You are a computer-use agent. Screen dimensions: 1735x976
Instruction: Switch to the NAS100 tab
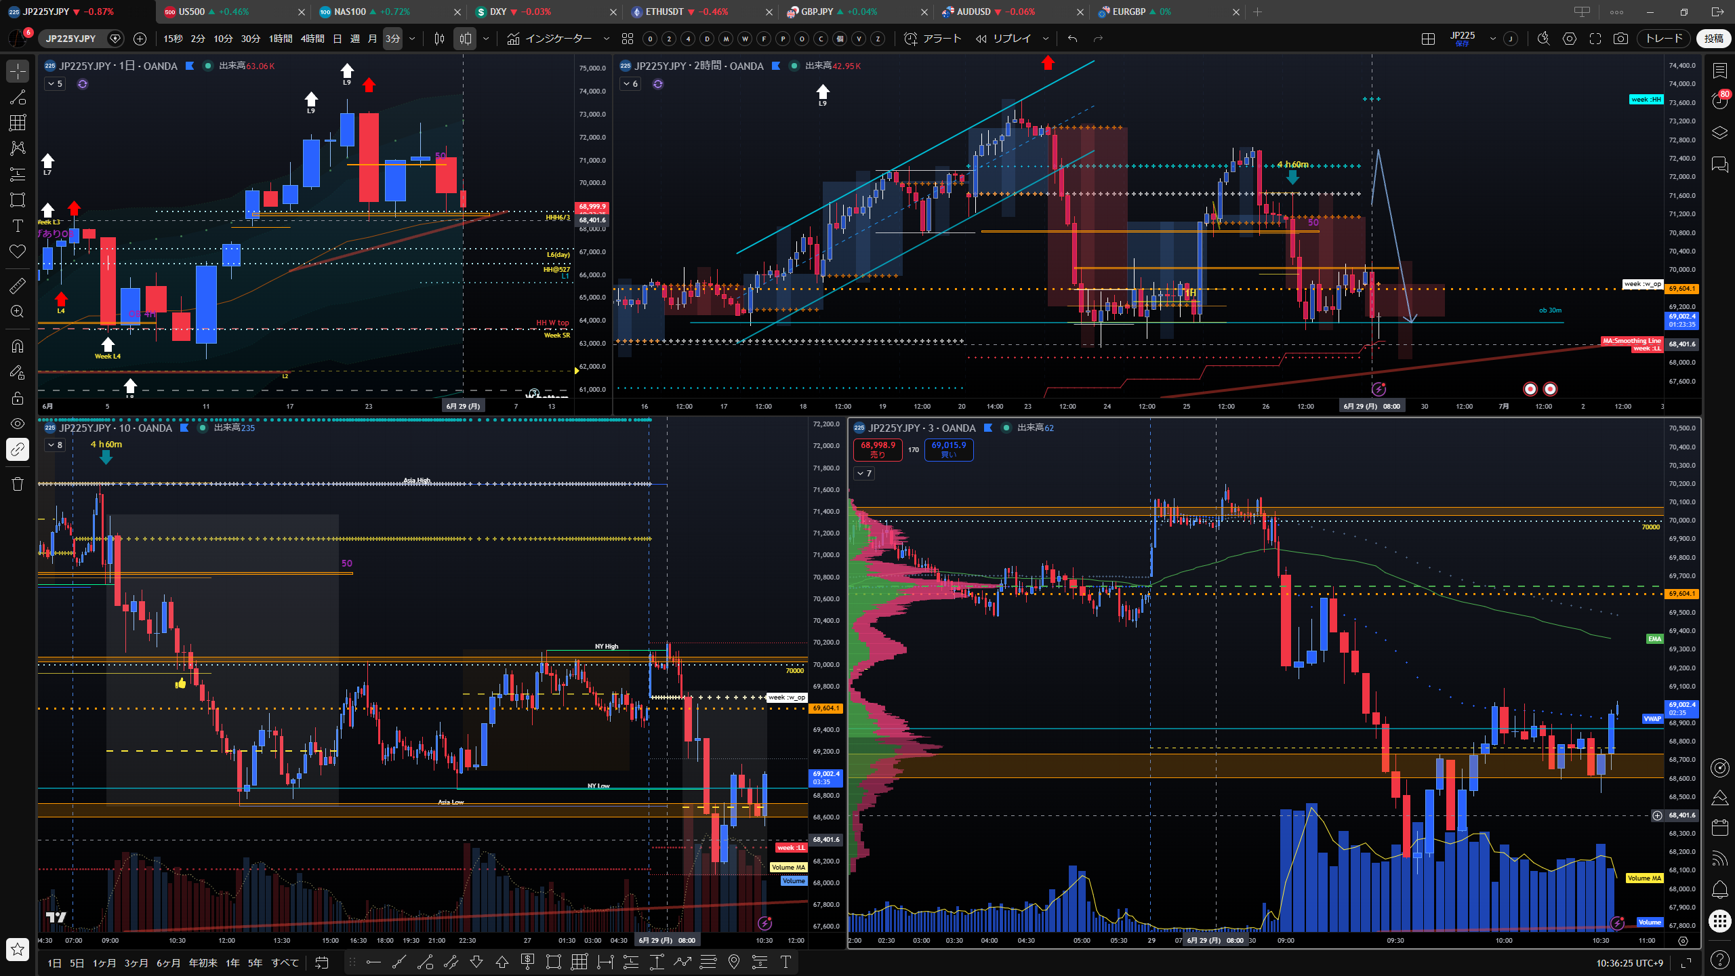coord(350,12)
